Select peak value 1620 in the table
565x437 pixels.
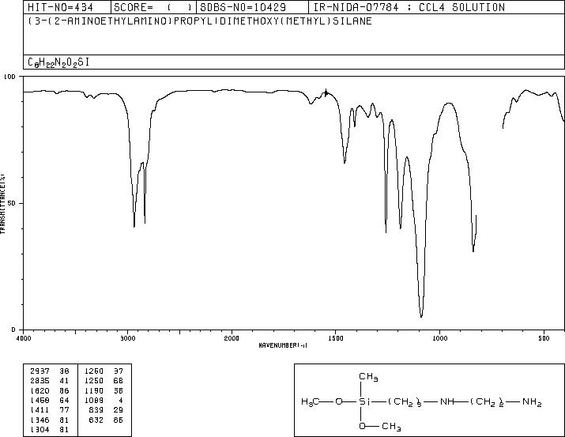point(40,391)
